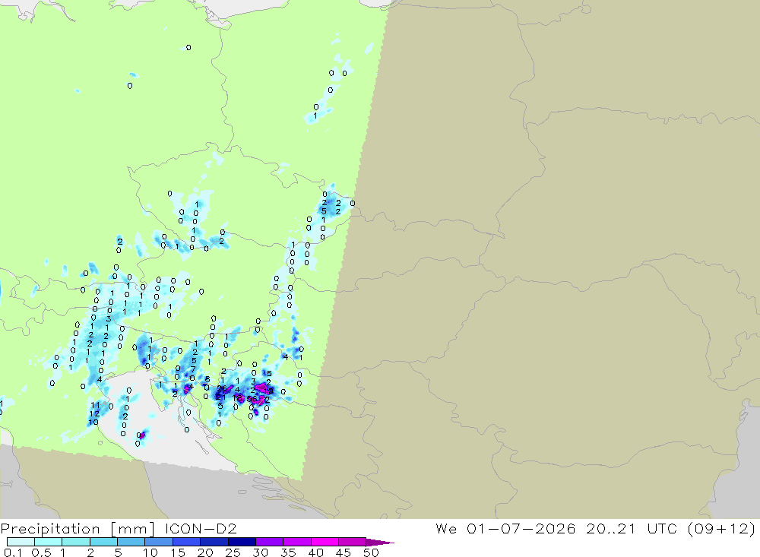Click the 10–15 mm blue legend swatch

[159, 542]
